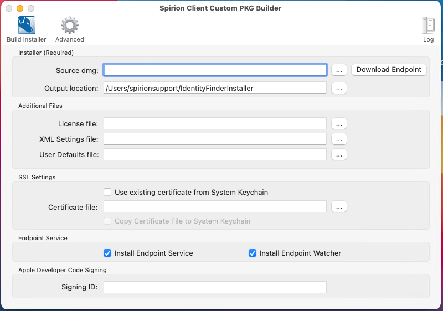The height and width of the screenshot is (311, 443).
Task: Browse for the Output location folder
Action: 339,88
